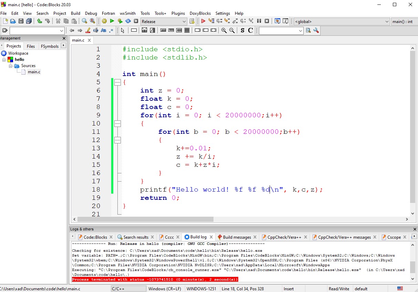The width and height of the screenshot is (418, 292).
Task: Run the program with green play icon
Action: coord(112,21)
